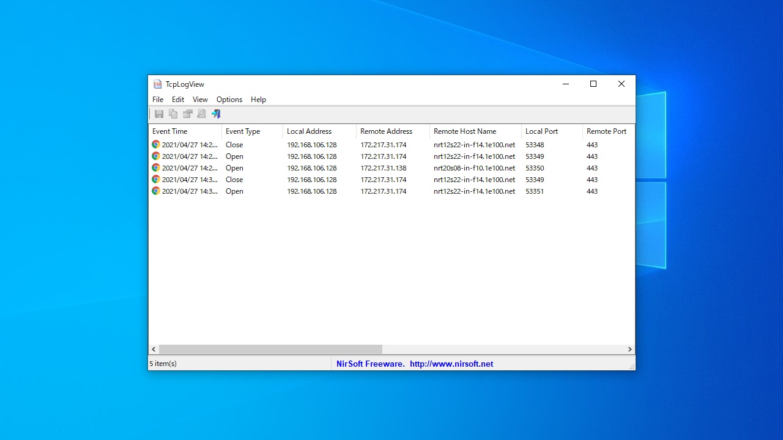Click the 'NirSoft Freeware.' status bar text
Screen dimensions: 783x440
click(x=371, y=364)
